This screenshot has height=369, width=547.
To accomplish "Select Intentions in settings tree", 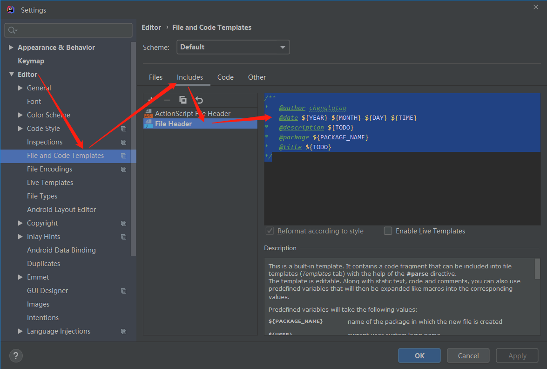I will (x=43, y=318).
